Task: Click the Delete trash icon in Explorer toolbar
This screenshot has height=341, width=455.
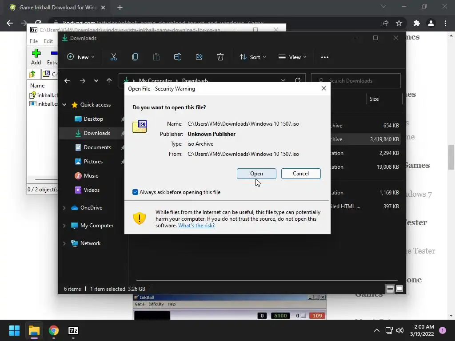Action: click(220, 57)
